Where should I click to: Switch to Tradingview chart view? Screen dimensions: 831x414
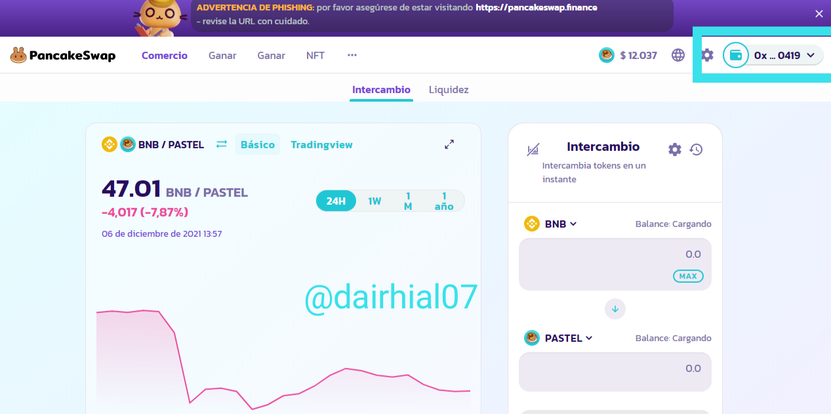point(321,144)
